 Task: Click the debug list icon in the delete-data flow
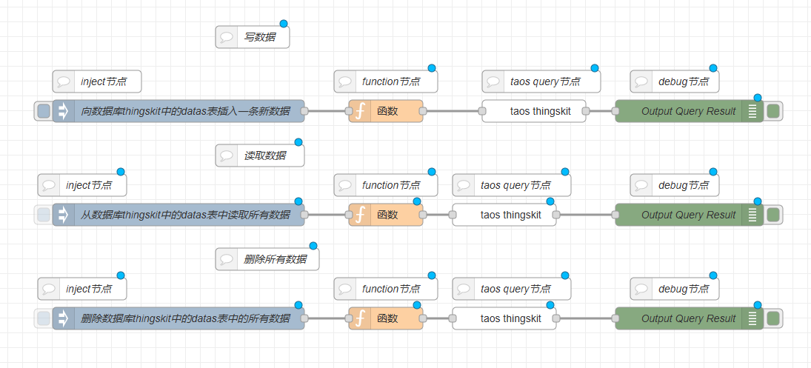pos(752,318)
